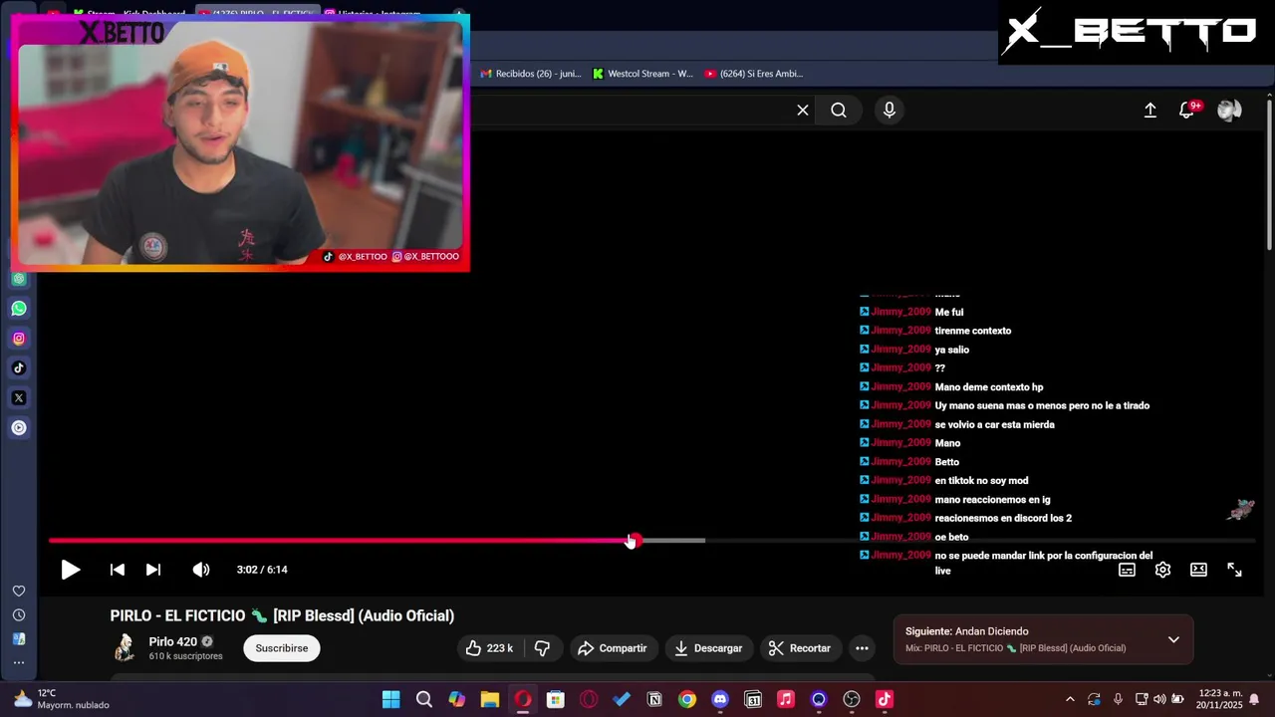Dislike the video
Image resolution: width=1275 pixels, height=717 pixels.
(542, 648)
